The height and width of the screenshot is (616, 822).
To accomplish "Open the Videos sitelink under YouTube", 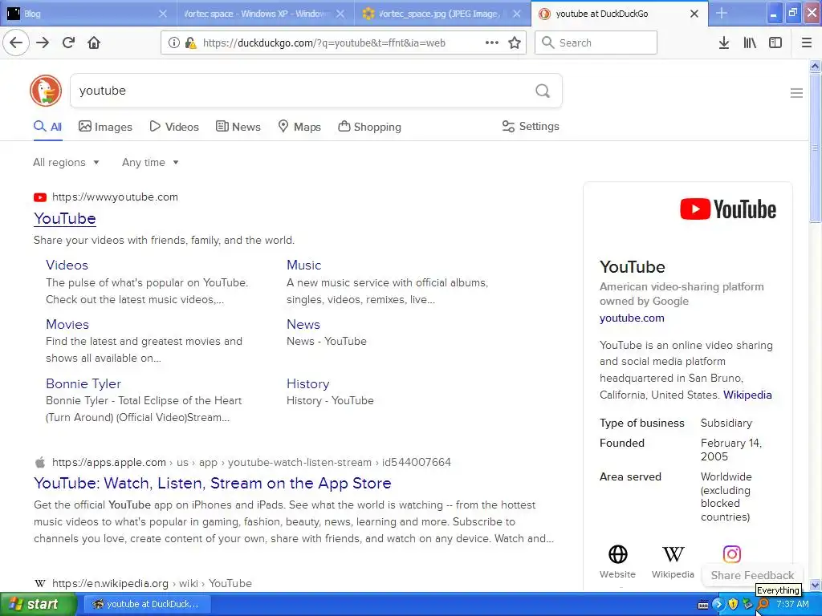I will tap(67, 265).
